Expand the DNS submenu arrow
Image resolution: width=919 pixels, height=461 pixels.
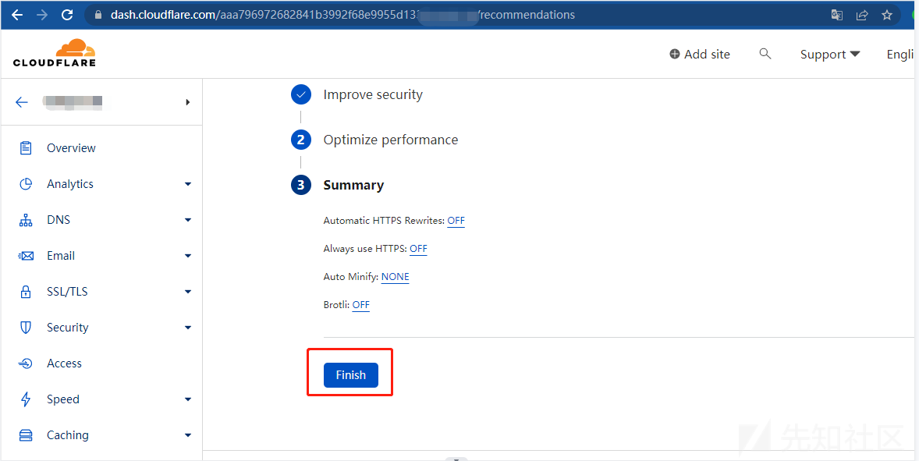[188, 220]
